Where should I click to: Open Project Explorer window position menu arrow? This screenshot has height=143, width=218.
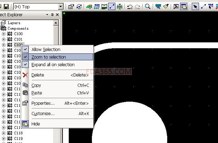tap(47, 14)
